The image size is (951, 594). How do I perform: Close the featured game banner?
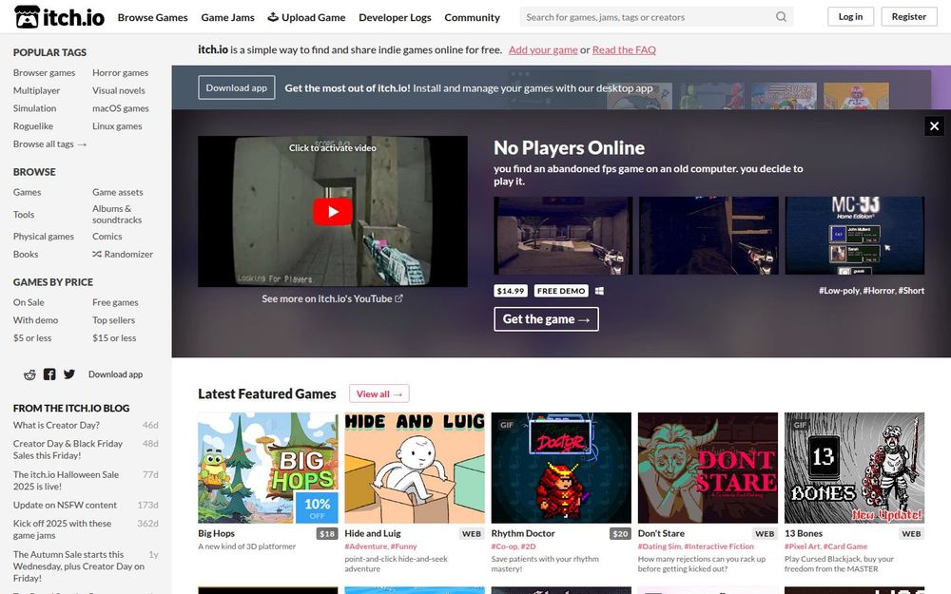(934, 126)
